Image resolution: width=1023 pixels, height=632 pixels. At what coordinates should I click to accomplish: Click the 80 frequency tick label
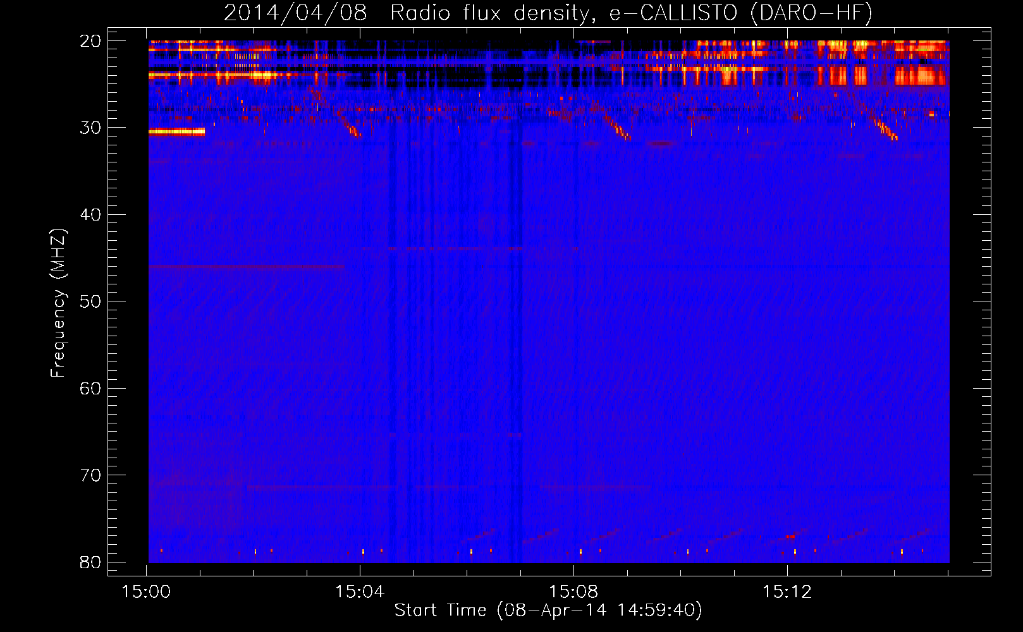[90, 562]
